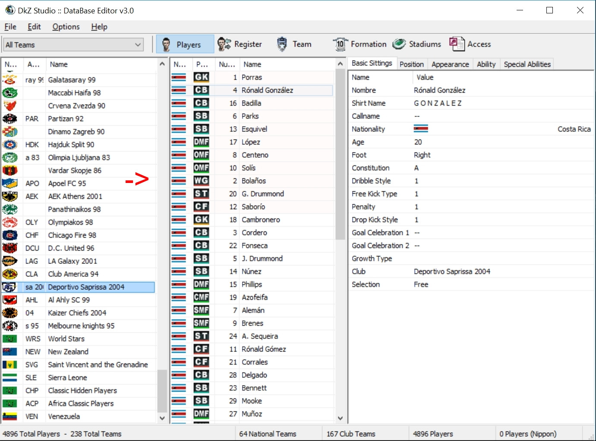Screen dimensions: 596x441
Task: Open the Register section
Action: (x=240, y=44)
